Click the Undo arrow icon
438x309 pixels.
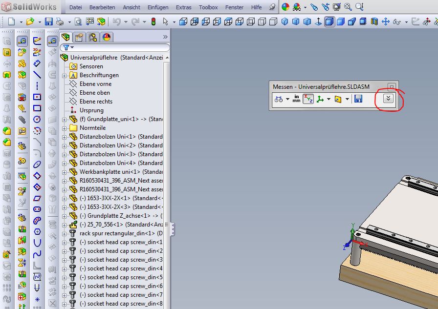tap(117, 21)
